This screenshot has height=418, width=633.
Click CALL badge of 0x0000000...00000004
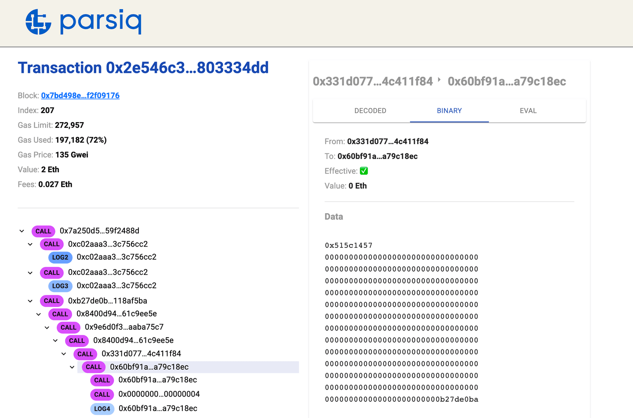(x=102, y=395)
